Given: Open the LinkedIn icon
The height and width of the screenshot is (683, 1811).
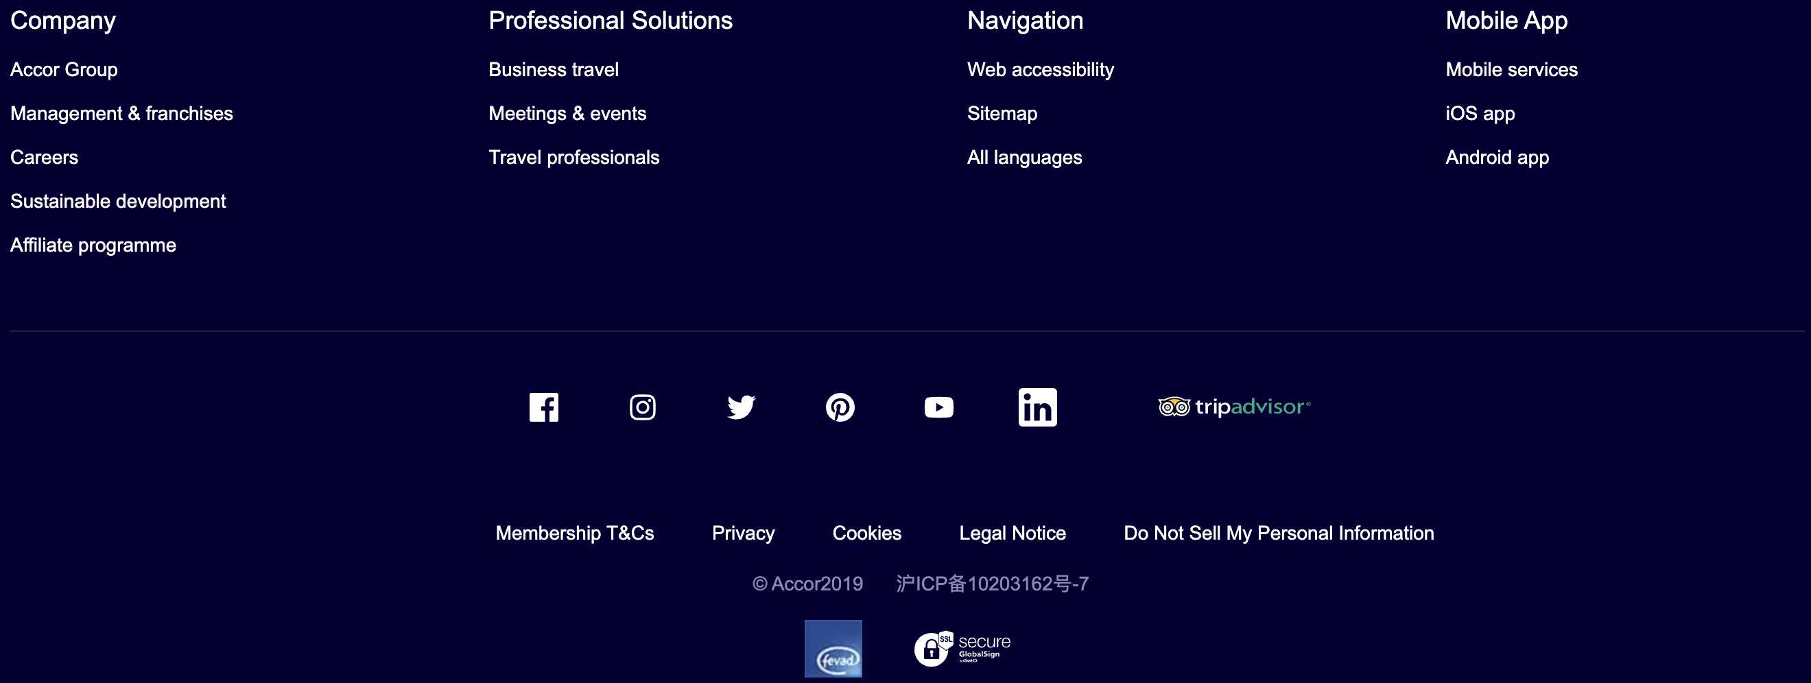Looking at the screenshot, I should pos(1037,407).
